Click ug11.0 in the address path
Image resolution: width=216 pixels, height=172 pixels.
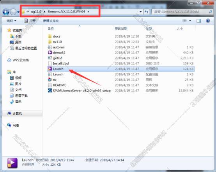[x=36, y=12]
